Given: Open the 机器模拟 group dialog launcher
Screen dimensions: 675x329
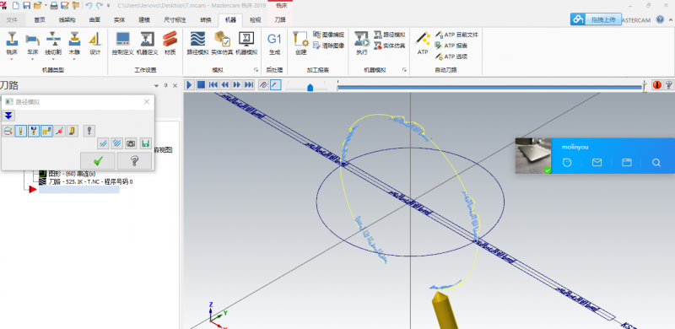Looking at the screenshot, I should (405, 69).
